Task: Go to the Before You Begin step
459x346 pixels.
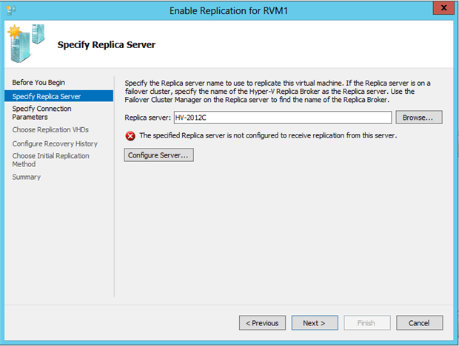Action: 34,82
